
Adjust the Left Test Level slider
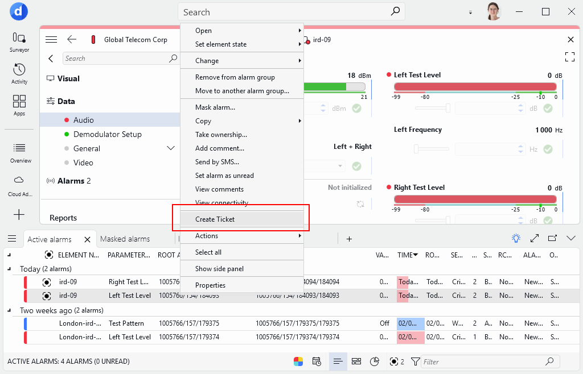[433, 108]
